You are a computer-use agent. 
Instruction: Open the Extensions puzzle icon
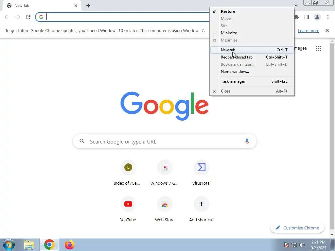(x=296, y=17)
